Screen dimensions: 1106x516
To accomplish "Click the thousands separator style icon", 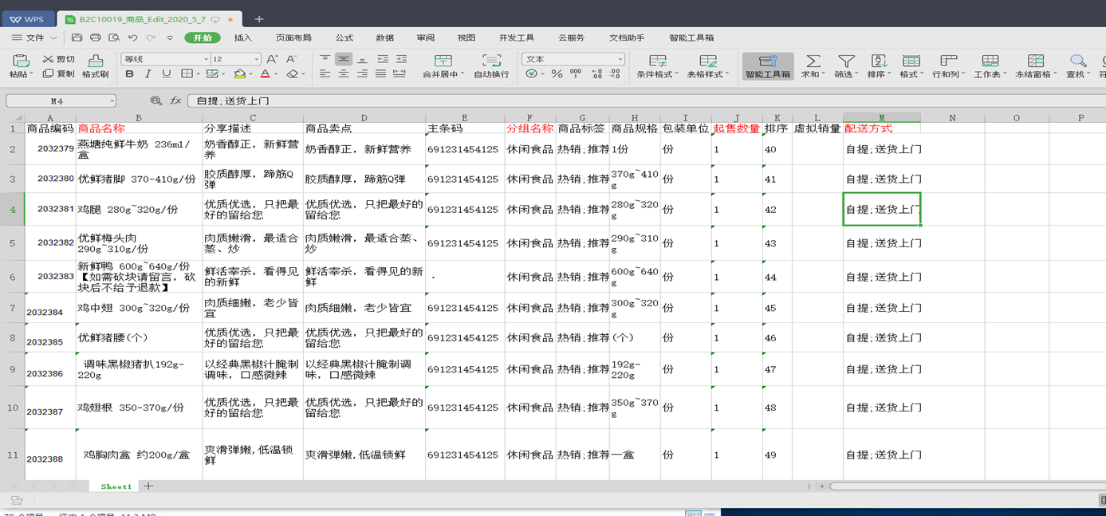I will tap(576, 74).
